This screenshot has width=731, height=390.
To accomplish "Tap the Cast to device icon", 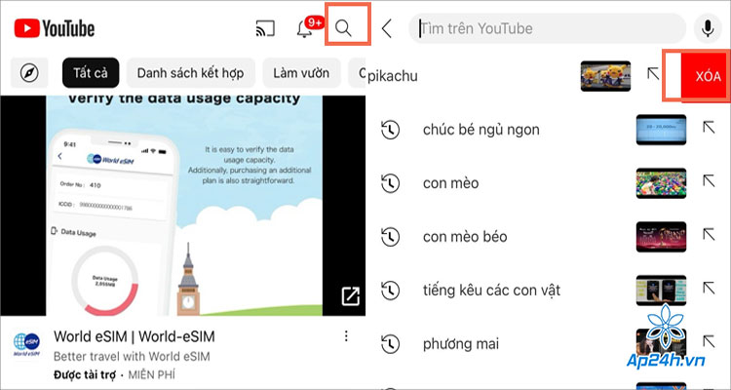I will coord(266,28).
